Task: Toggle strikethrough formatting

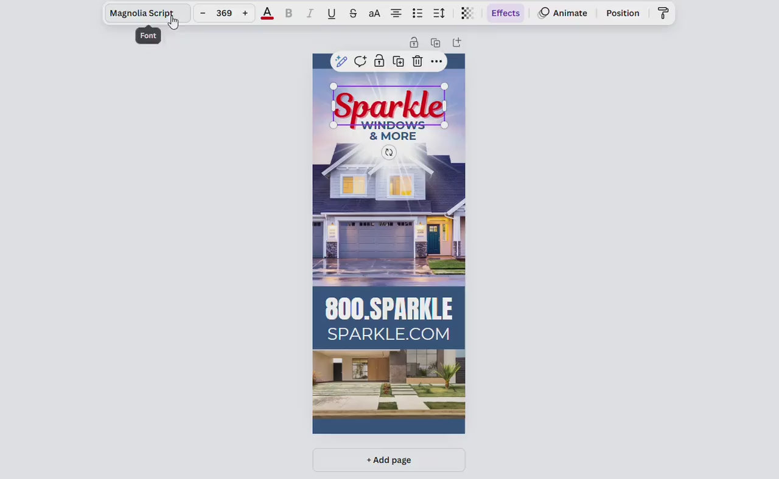Action: (353, 13)
